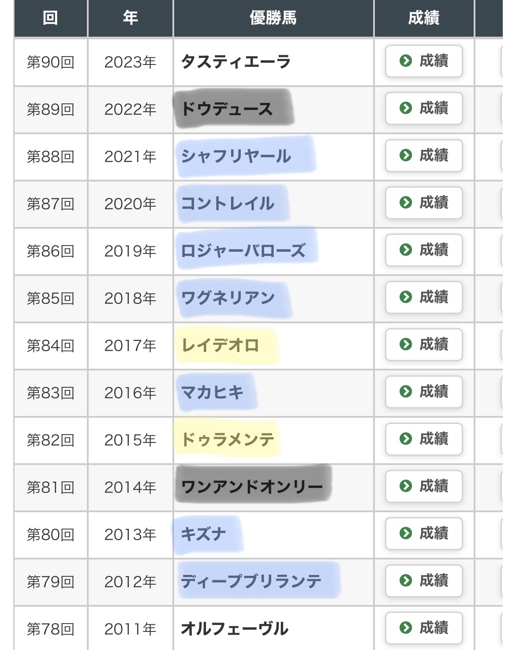
Task: Click the yellow-highlighted レイデオロ name
Action: tap(220, 345)
